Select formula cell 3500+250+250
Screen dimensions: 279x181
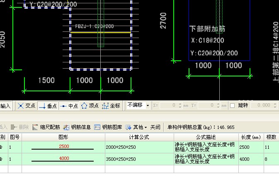point(139,159)
